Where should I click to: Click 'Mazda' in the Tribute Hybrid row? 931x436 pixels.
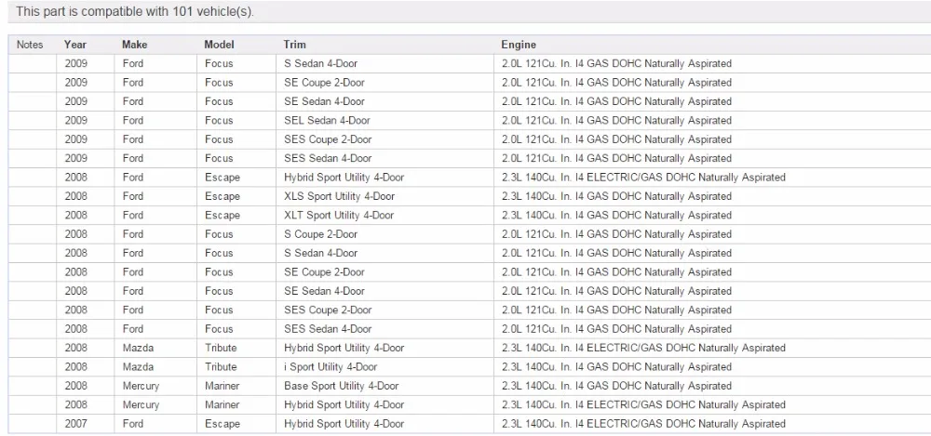point(138,349)
